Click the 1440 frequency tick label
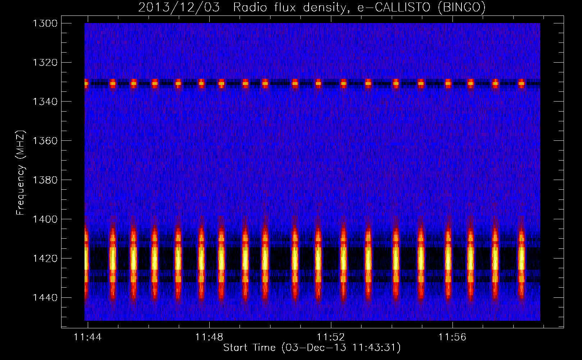 coord(45,298)
